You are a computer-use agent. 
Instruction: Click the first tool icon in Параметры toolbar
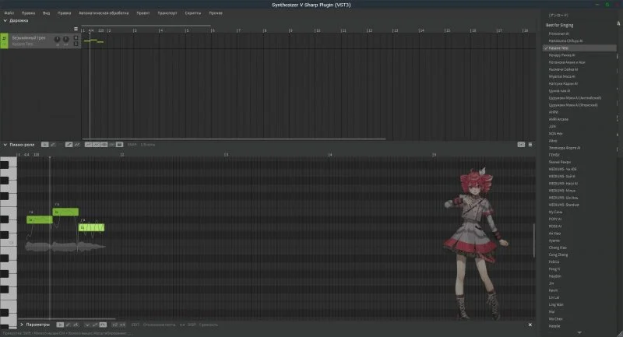[60, 325]
